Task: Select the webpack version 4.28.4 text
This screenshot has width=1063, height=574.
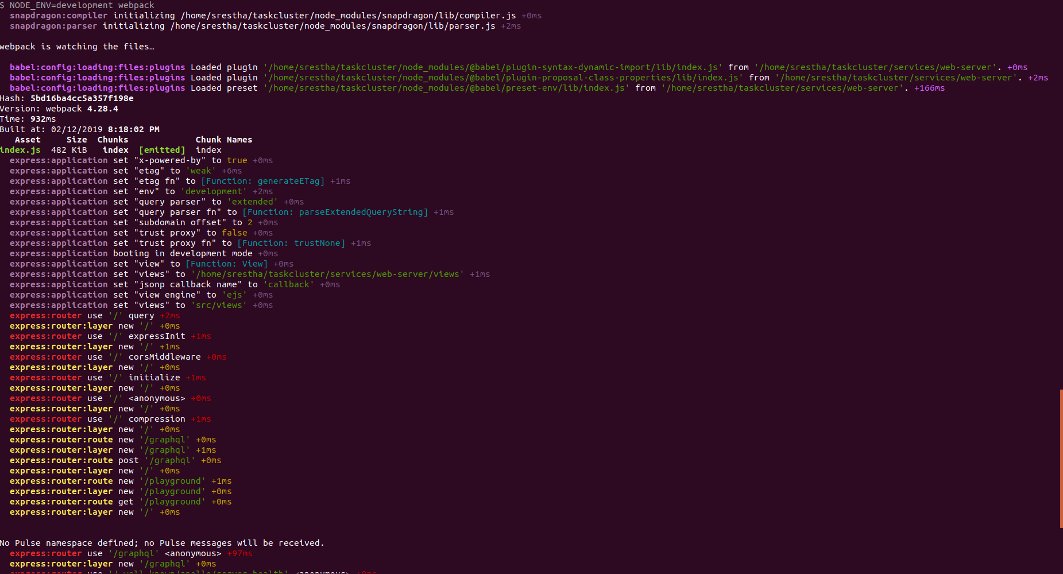Action: click(102, 109)
